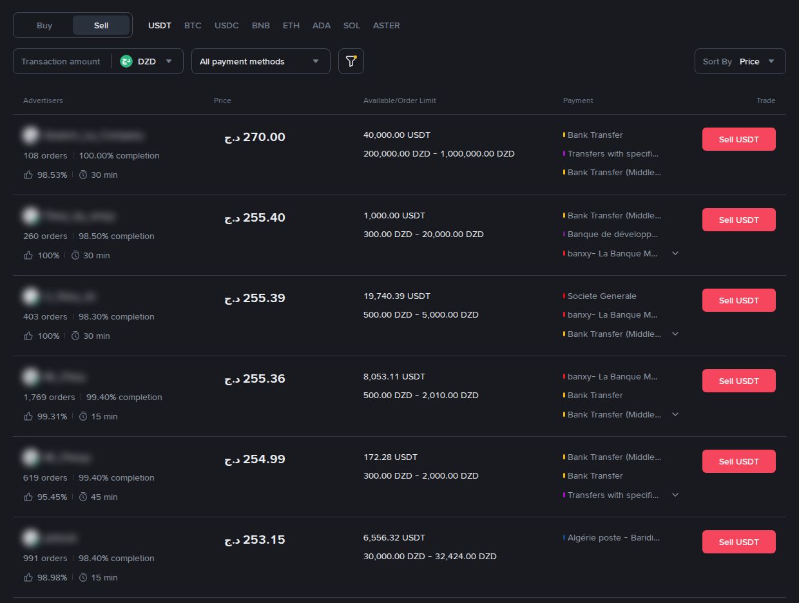
Task: Open the filter funnel icon
Action: click(x=351, y=61)
